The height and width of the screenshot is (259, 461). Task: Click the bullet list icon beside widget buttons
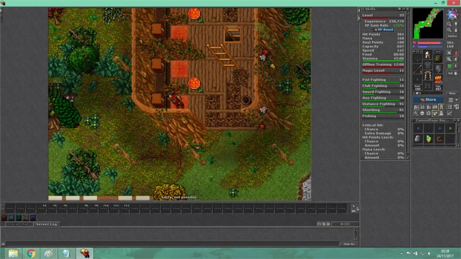tap(450, 107)
